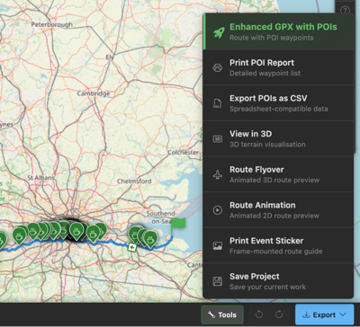
Task: Click the Colchester map label
Action: 183,152
